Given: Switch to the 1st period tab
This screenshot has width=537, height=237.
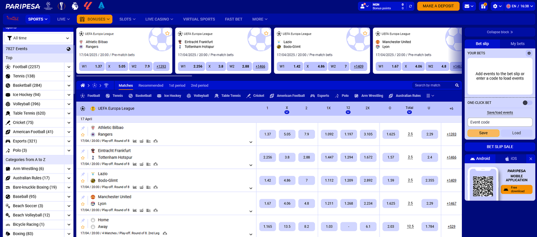Looking at the screenshot, I should [177, 85].
